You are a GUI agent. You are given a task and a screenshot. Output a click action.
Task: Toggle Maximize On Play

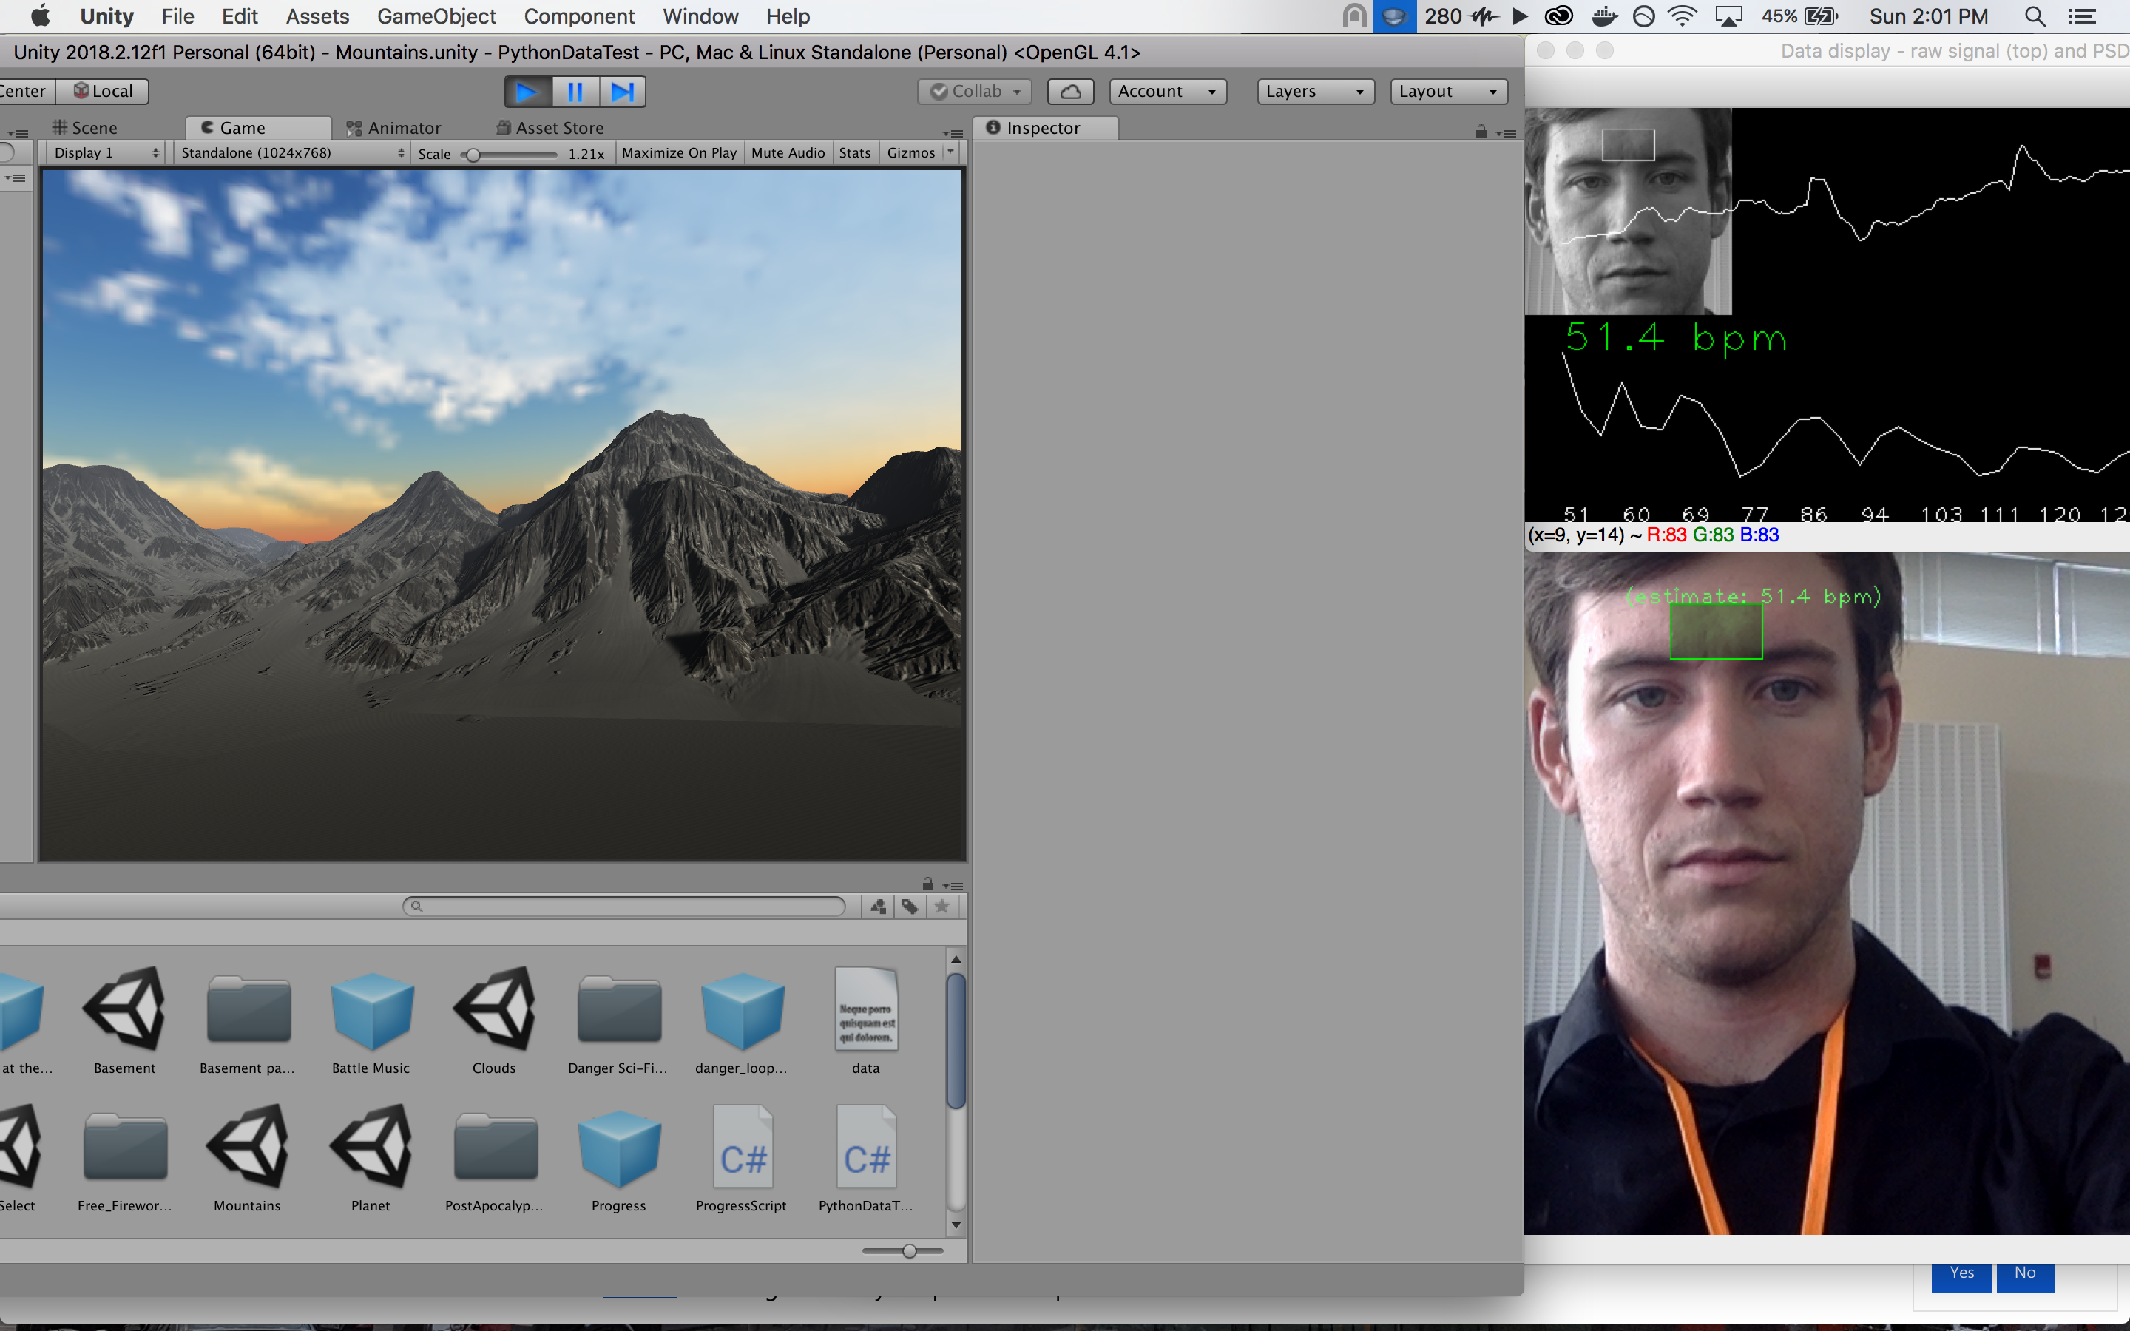pyautogui.click(x=679, y=153)
